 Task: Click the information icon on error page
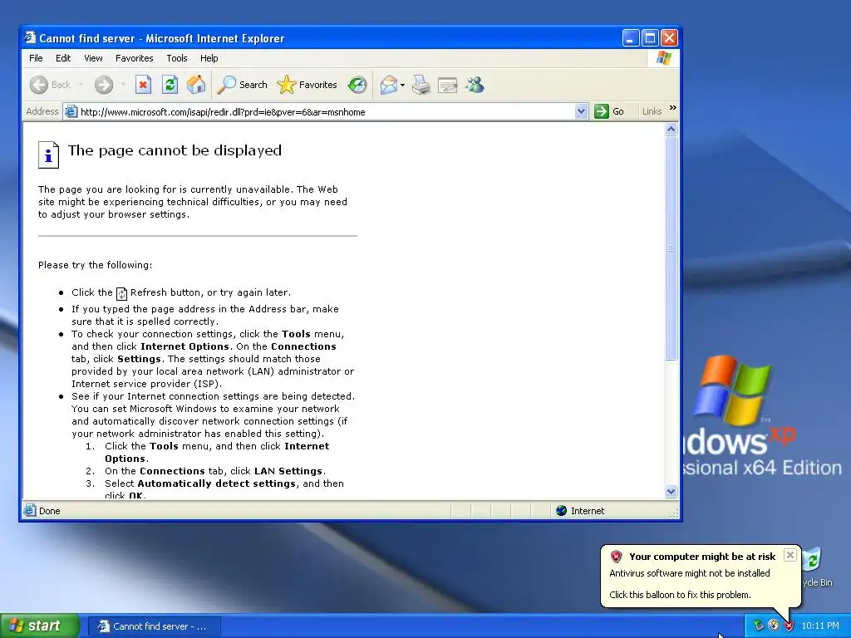[x=48, y=155]
